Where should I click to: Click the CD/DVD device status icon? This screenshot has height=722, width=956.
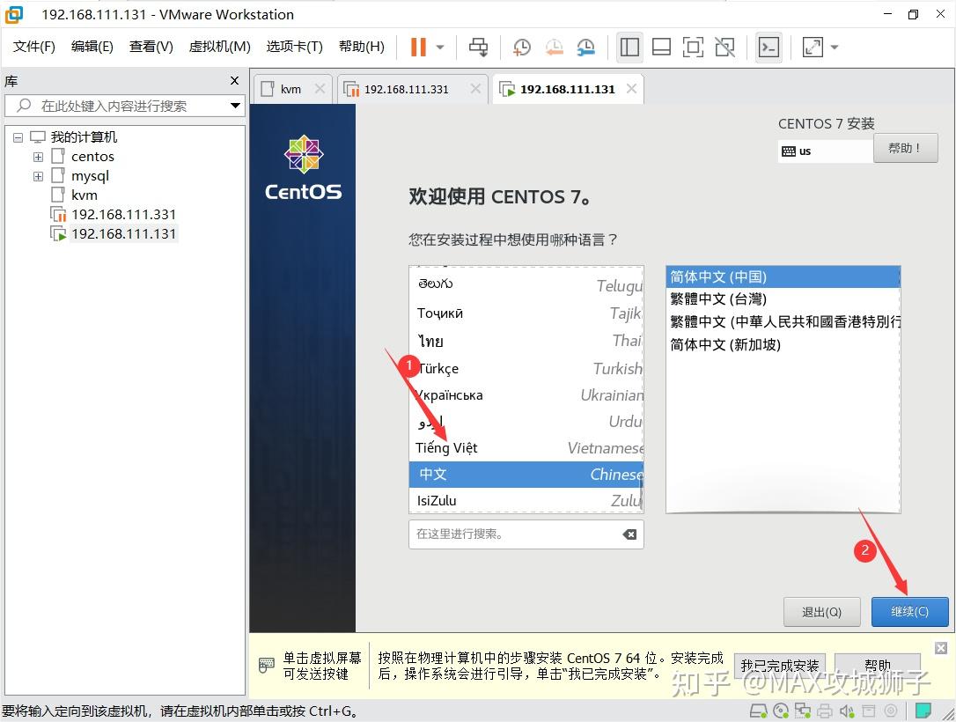[780, 711]
